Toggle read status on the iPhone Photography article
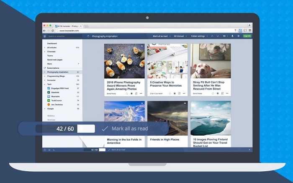The image size is (293, 183). [x=131, y=93]
